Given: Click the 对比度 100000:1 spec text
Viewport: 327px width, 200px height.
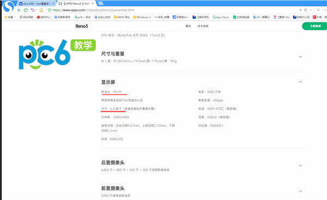Looking at the screenshot, I should (210, 125).
